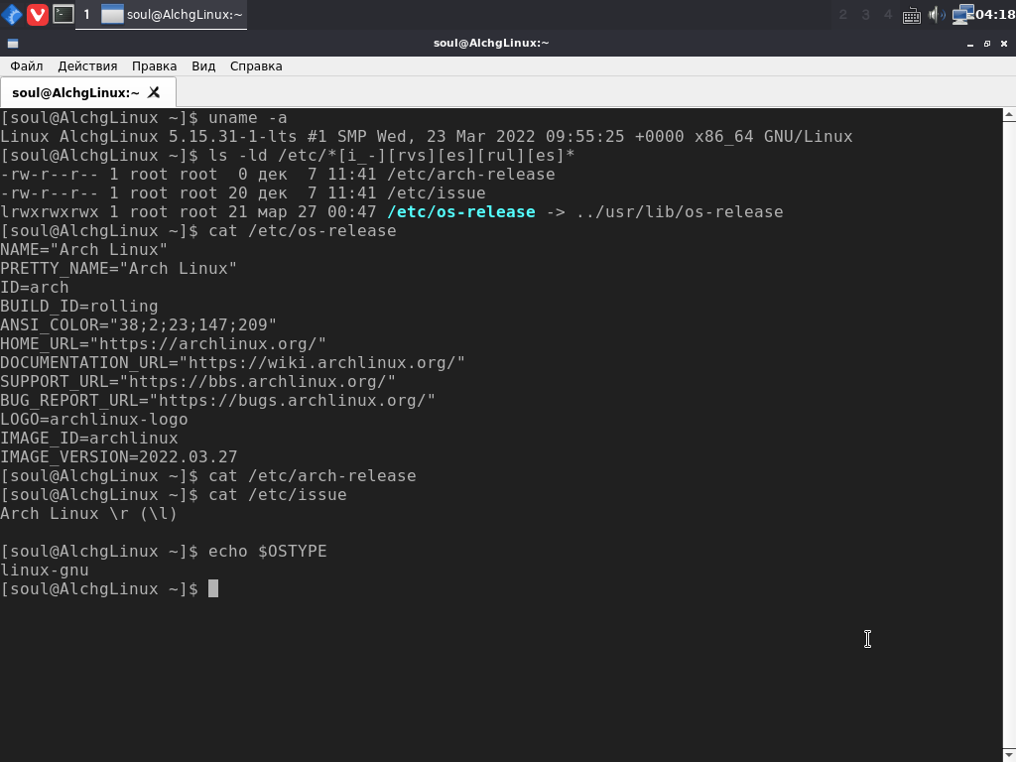The image size is (1016, 762).
Task: Open the terminal launcher icon in panel
Action: click(63, 14)
